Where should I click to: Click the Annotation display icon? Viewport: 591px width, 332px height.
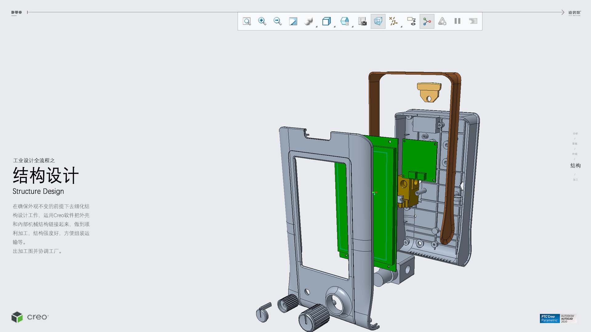coord(412,21)
